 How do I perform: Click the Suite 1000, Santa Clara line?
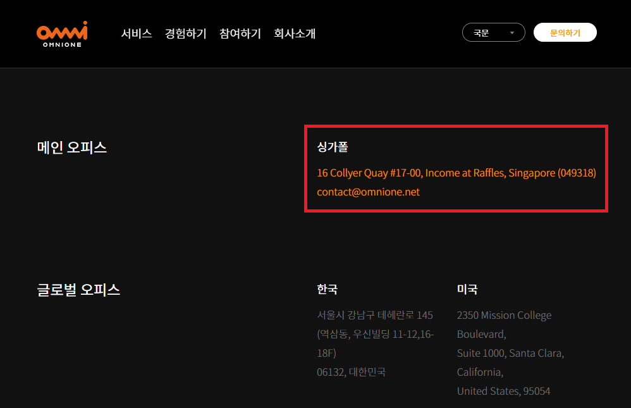tap(510, 353)
